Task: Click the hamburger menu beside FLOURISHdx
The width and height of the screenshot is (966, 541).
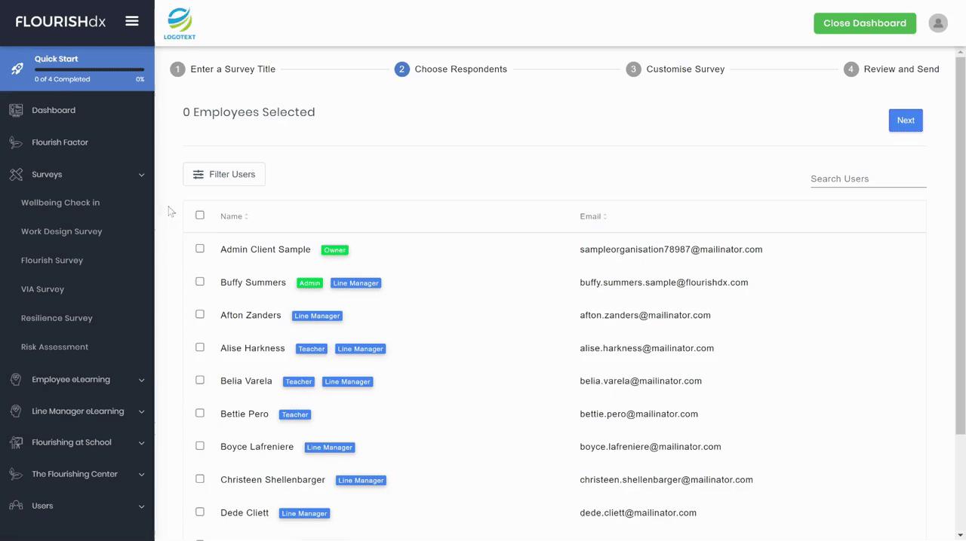Action: click(132, 21)
